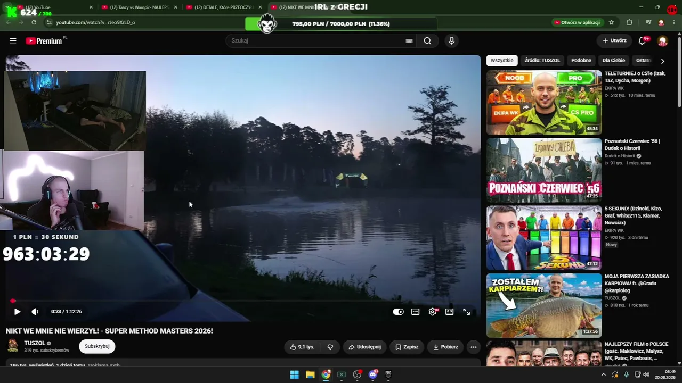Open the browser extensions puzzle icon

point(629,22)
